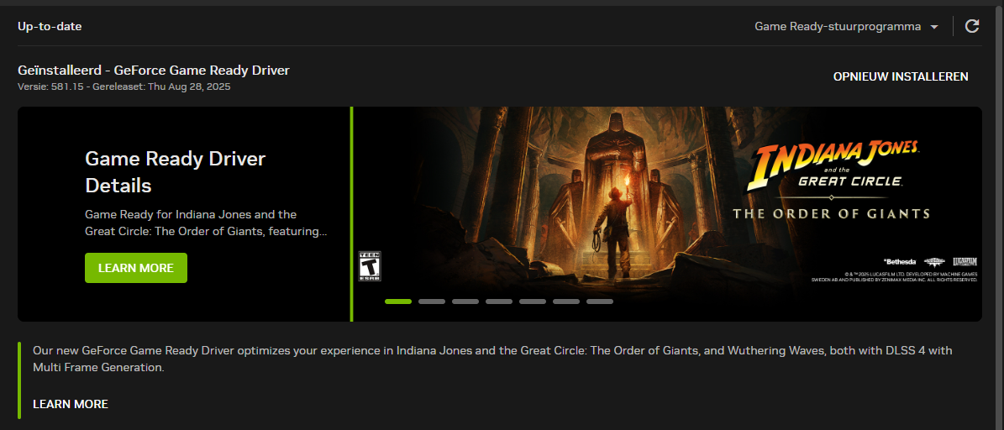Select the second carousel indicator

click(432, 302)
